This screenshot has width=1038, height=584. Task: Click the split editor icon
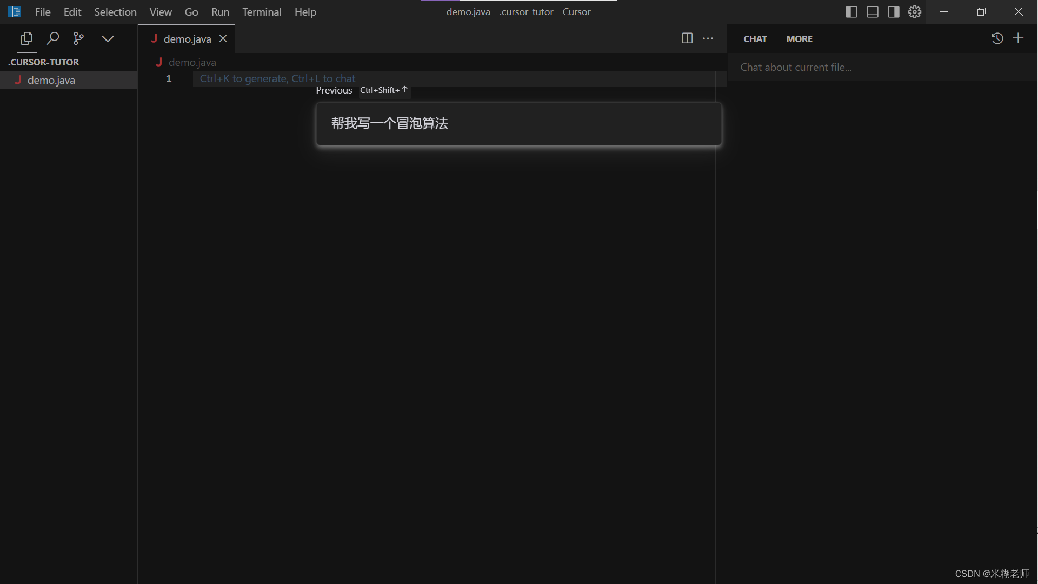tap(687, 38)
